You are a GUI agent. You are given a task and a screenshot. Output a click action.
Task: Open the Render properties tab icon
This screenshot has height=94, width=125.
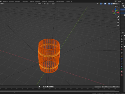point(122,39)
